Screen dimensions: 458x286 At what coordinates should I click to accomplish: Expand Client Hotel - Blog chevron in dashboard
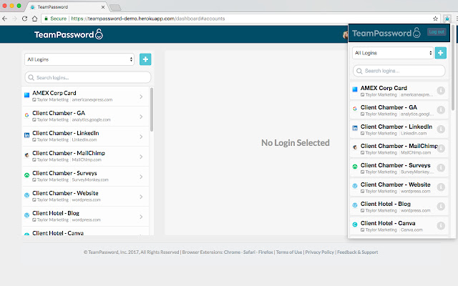tap(141, 217)
